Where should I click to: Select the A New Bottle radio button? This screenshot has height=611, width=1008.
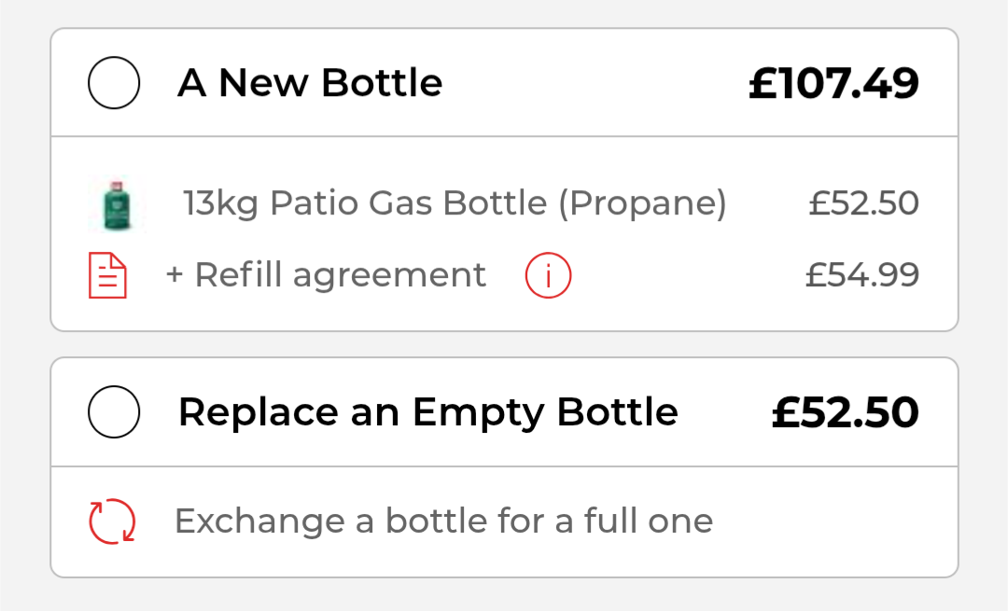114,83
